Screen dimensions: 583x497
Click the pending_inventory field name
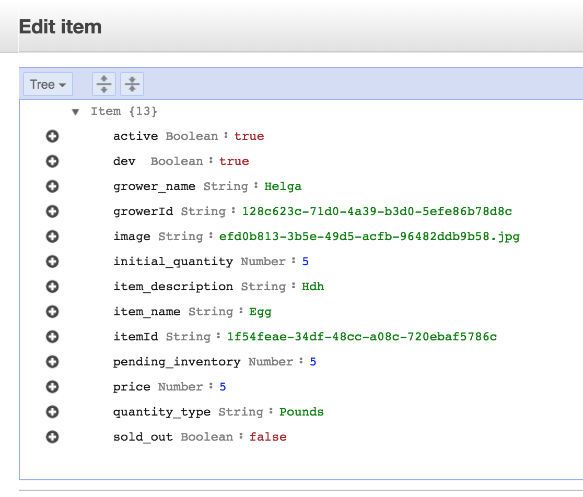(x=177, y=362)
